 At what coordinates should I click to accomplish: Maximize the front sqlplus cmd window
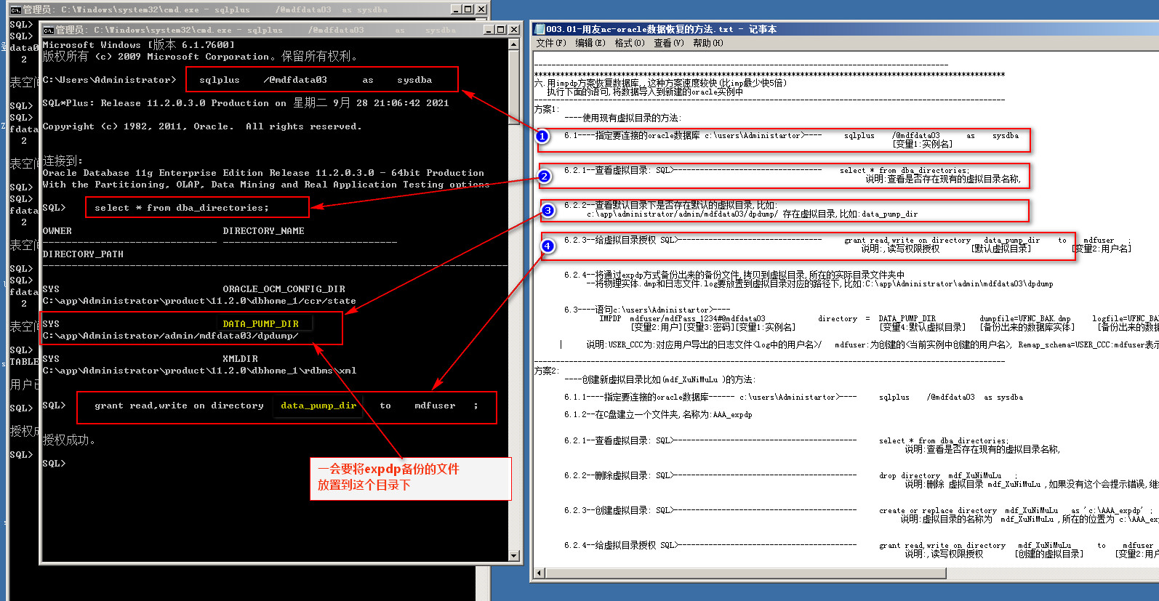click(x=501, y=30)
